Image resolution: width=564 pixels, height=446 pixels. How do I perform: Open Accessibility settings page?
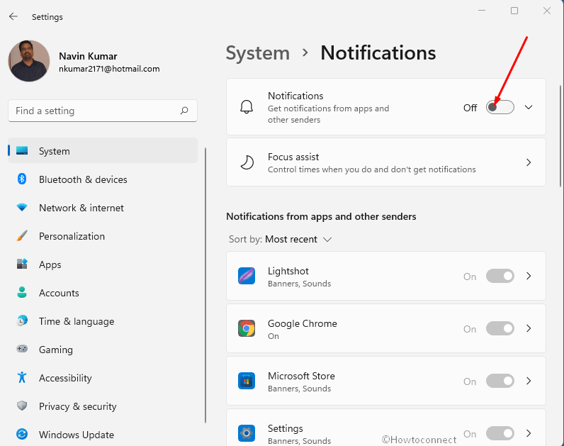pyautogui.click(x=103, y=378)
